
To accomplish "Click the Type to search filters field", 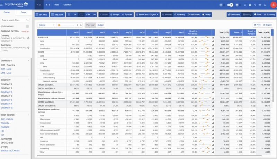I will (15, 20).
